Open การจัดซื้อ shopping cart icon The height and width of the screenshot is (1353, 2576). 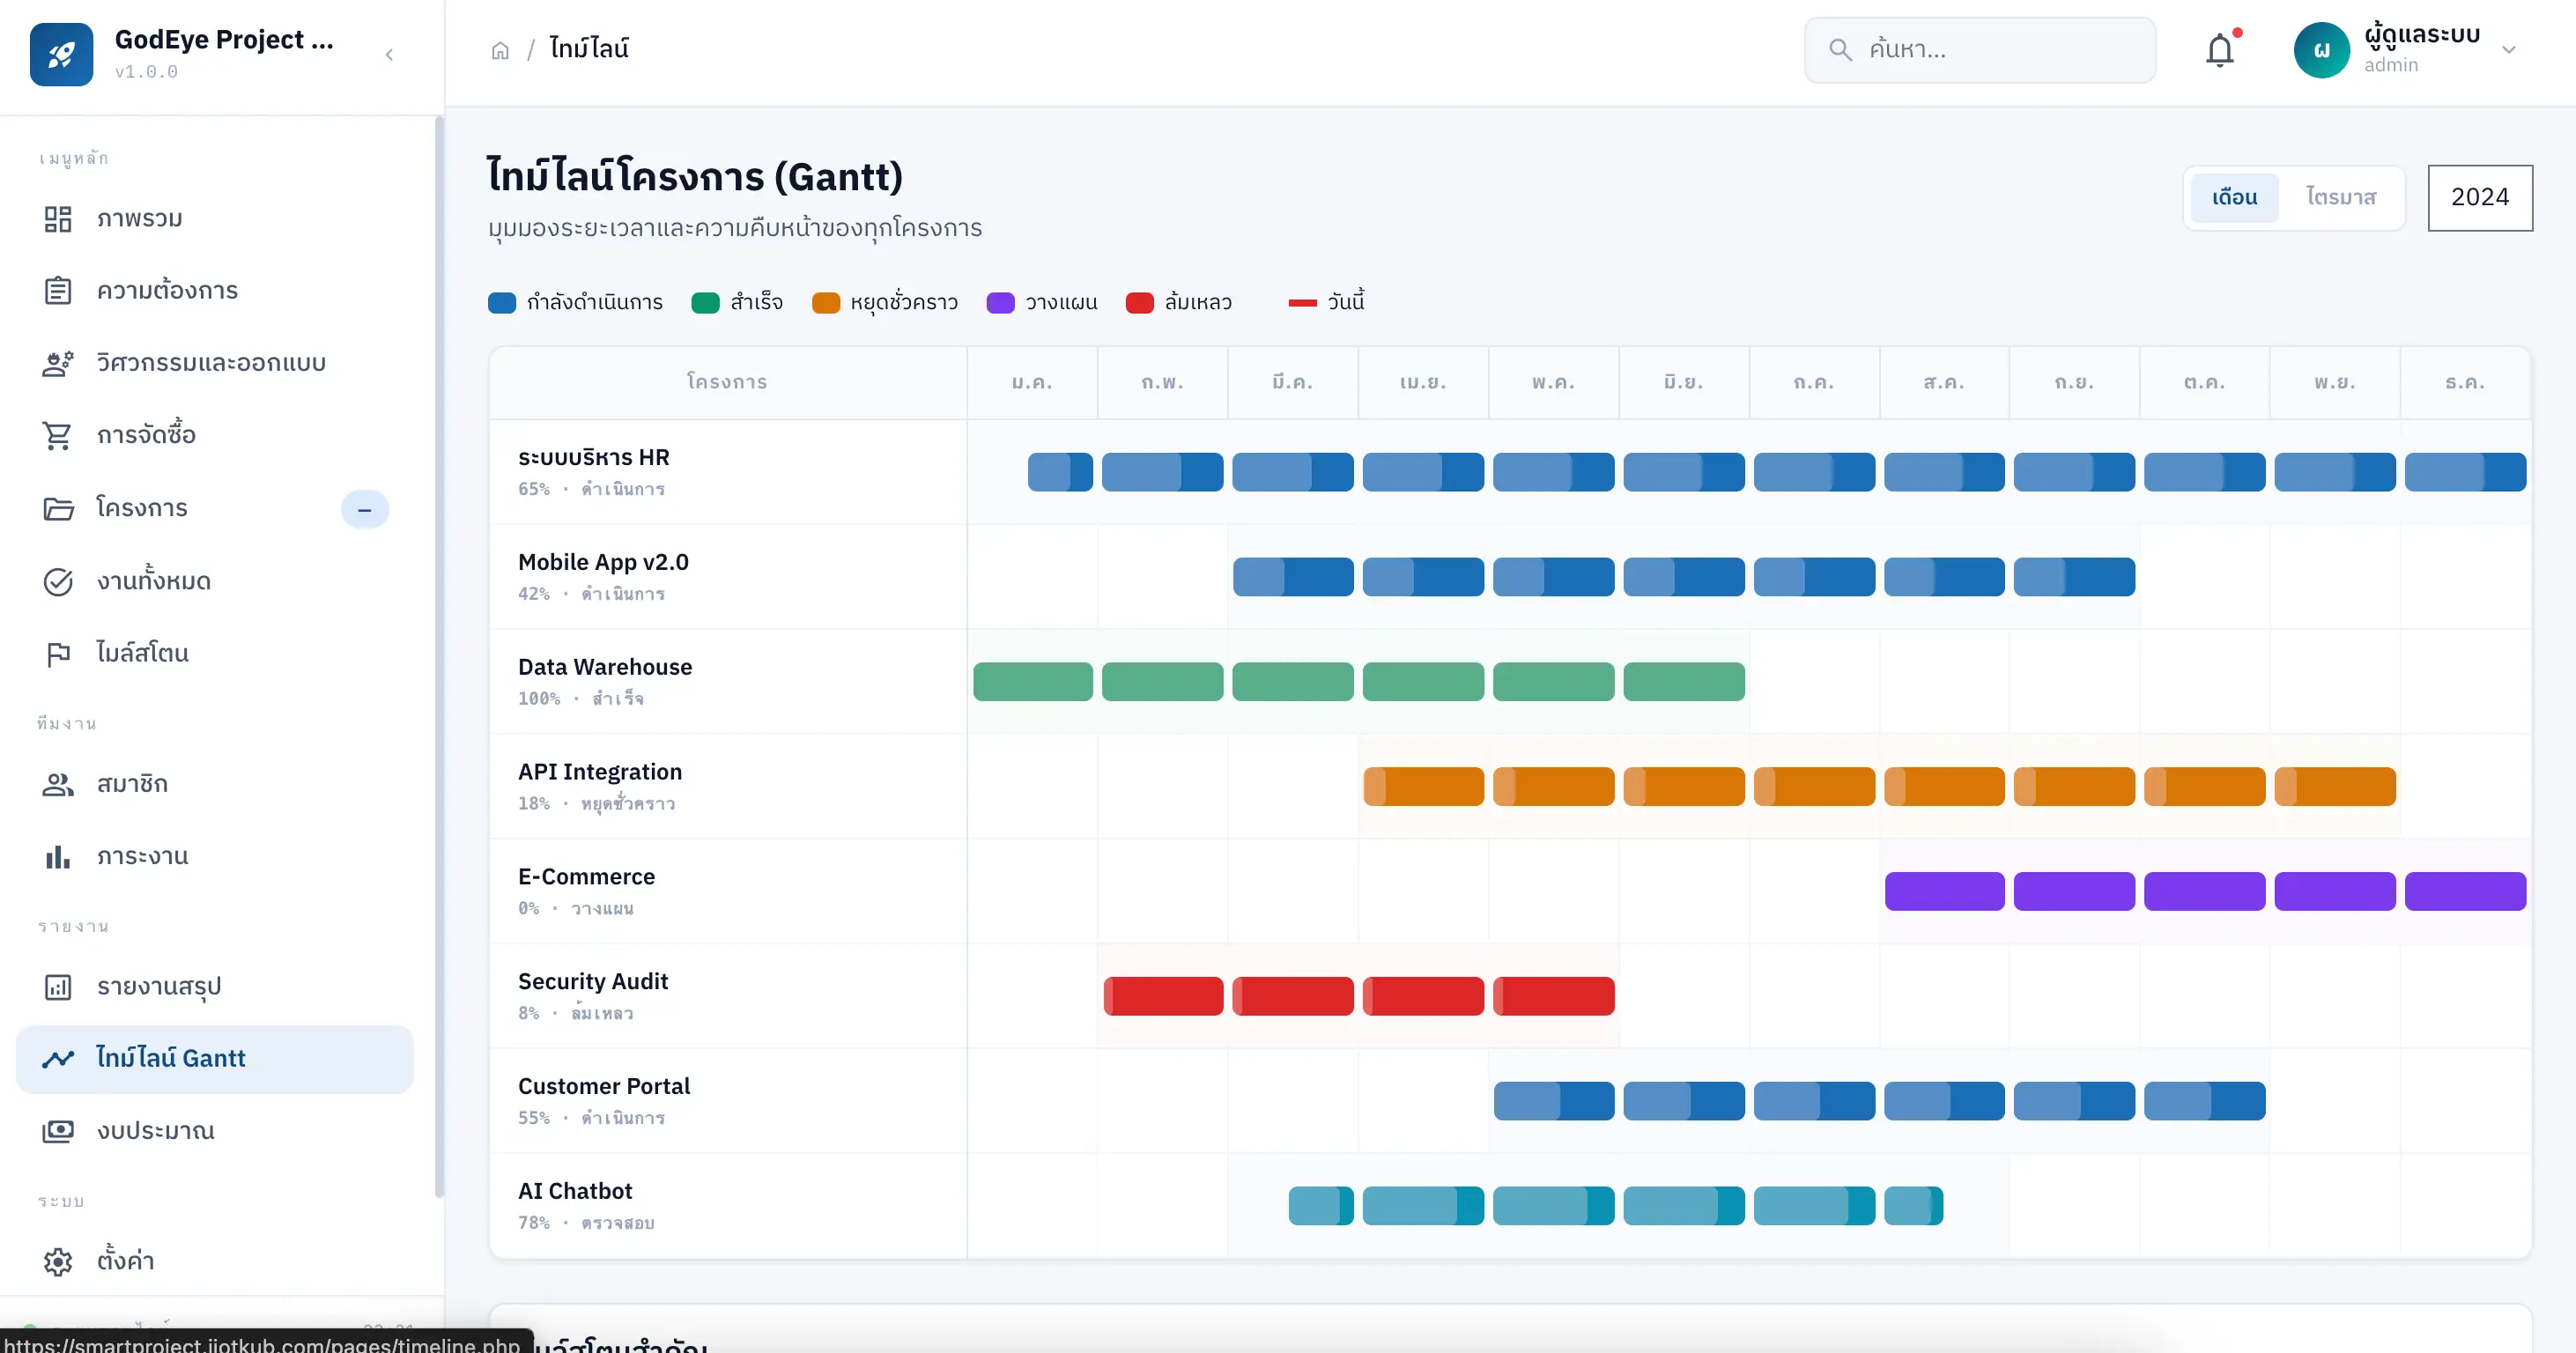[x=57, y=435]
